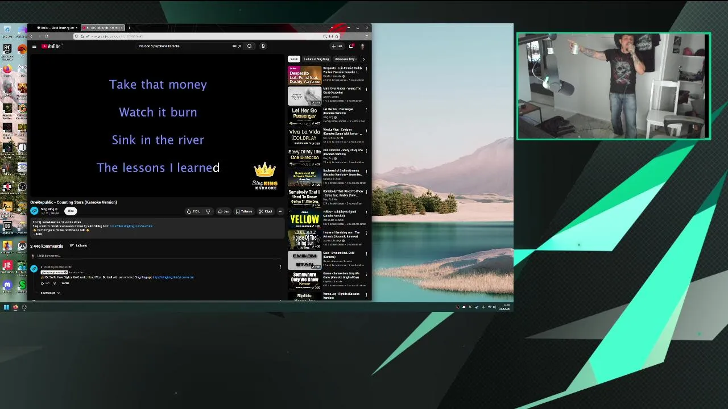Expand the replies under the pinned comment
Image resolution: width=728 pixels, height=409 pixels.
(x=50, y=293)
